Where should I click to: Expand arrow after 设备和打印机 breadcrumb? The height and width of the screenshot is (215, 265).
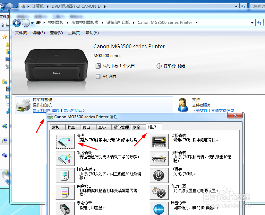point(133,23)
